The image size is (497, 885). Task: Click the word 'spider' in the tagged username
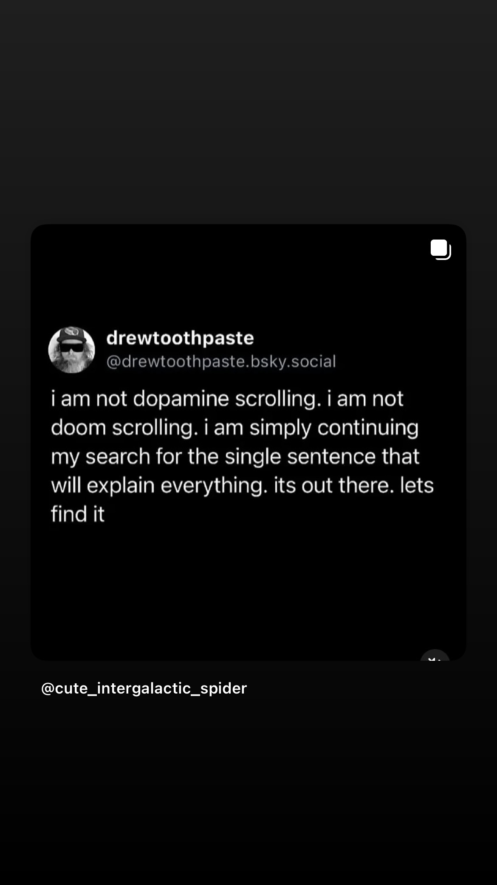tap(223, 689)
